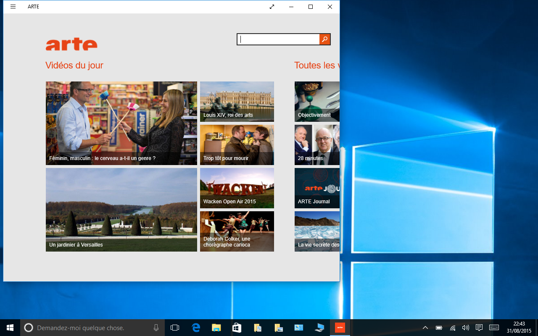Click the ARTE app taskbar button
538x336 pixels.
click(x=340, y=328)
